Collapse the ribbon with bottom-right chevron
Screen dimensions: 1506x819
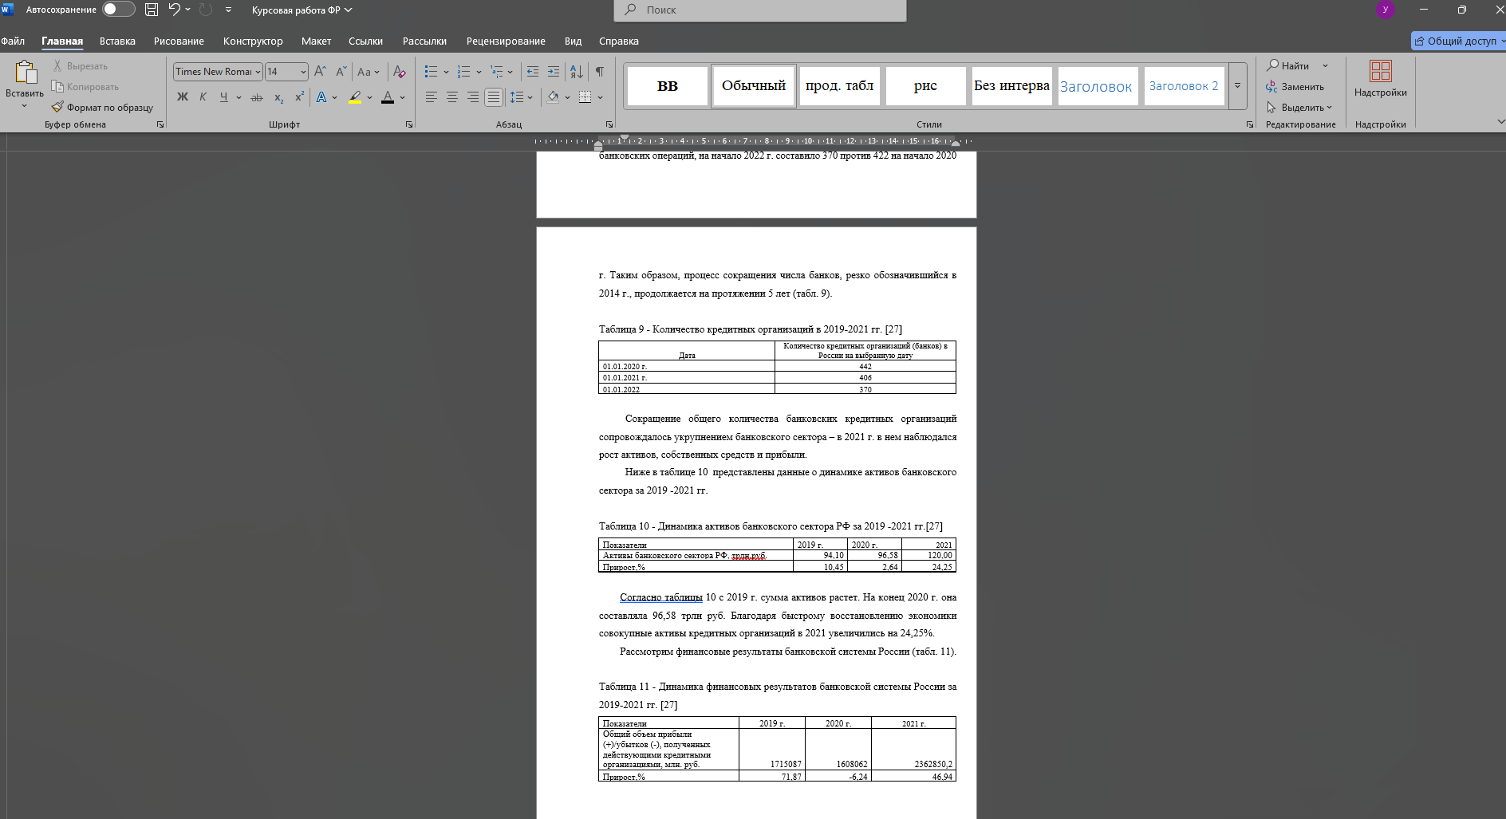click(x=1500, y=121)
